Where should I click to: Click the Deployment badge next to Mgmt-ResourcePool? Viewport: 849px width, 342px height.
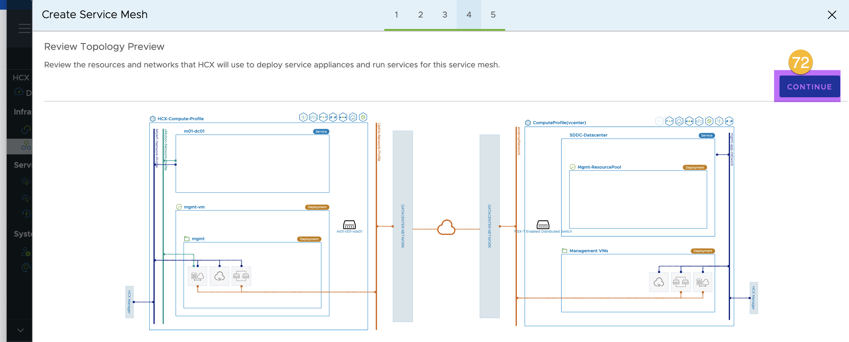click(x=695, y=167)
